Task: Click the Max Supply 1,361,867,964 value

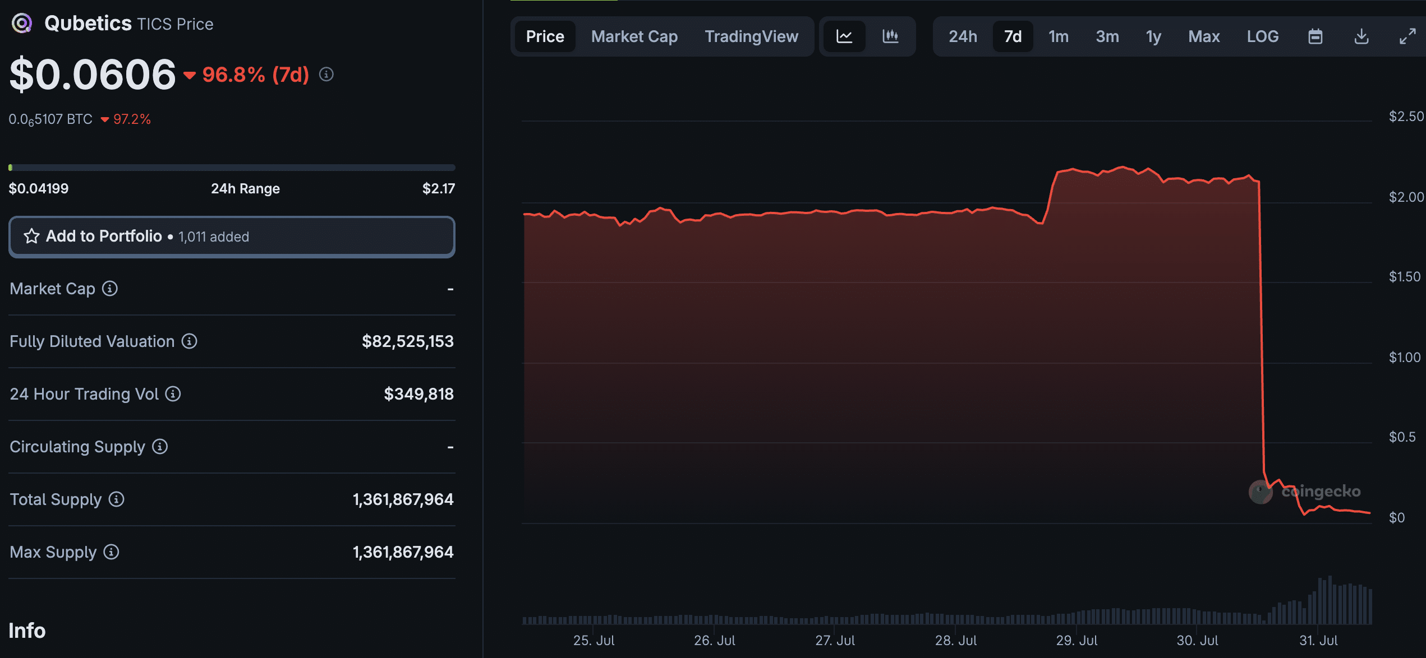Action: (x=403, y=552)
